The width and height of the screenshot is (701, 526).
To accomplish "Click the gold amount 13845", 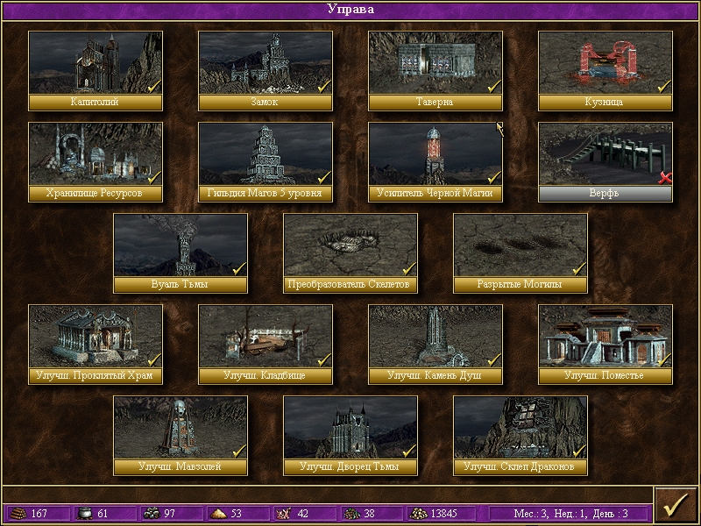I will [x=443, y=514].
